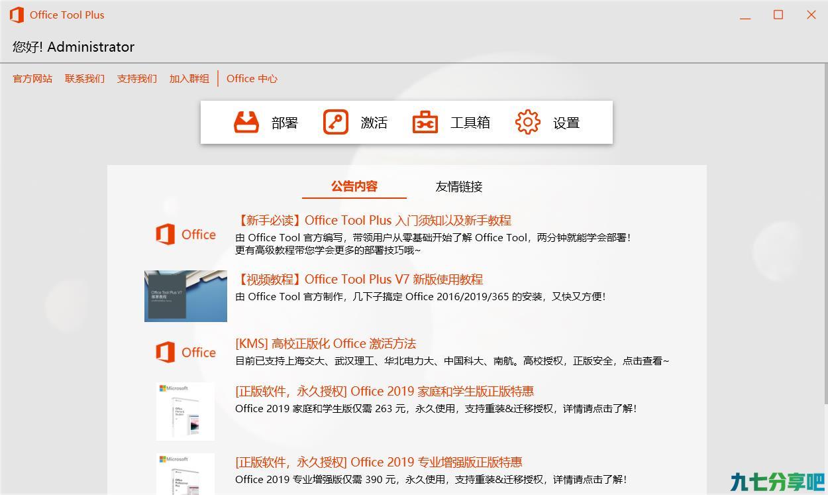Click the Office 2019 专业增强版 product box image
828x495 pixels.
[185, 474]
